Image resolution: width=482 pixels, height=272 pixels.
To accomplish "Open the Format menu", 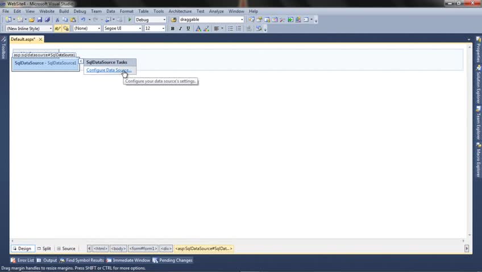I will pyautogui.click(x=127, y=11).
